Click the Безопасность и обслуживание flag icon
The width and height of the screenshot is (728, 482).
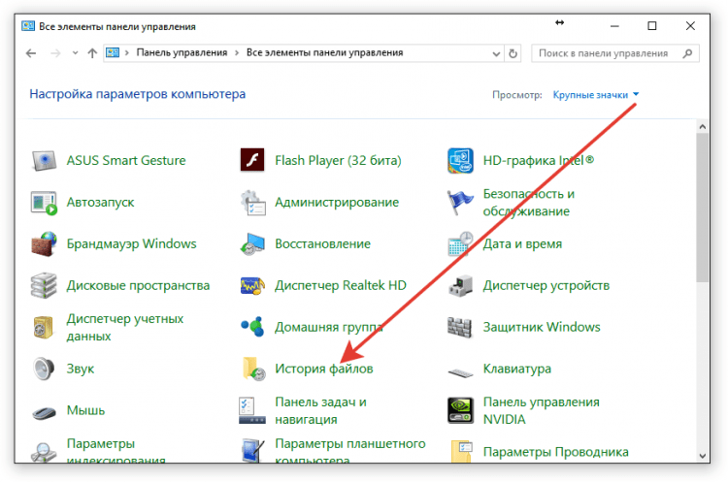tap(460, 203)
